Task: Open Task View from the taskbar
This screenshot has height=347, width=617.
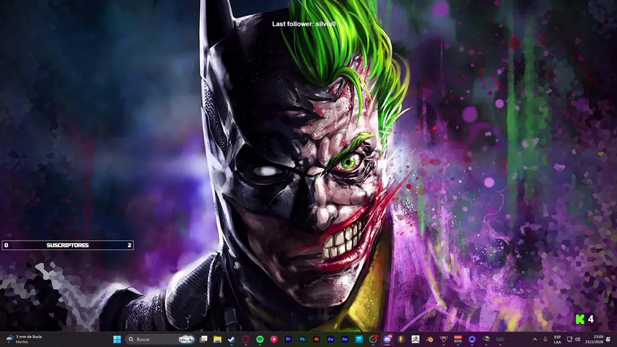Action: coord(203,339)
